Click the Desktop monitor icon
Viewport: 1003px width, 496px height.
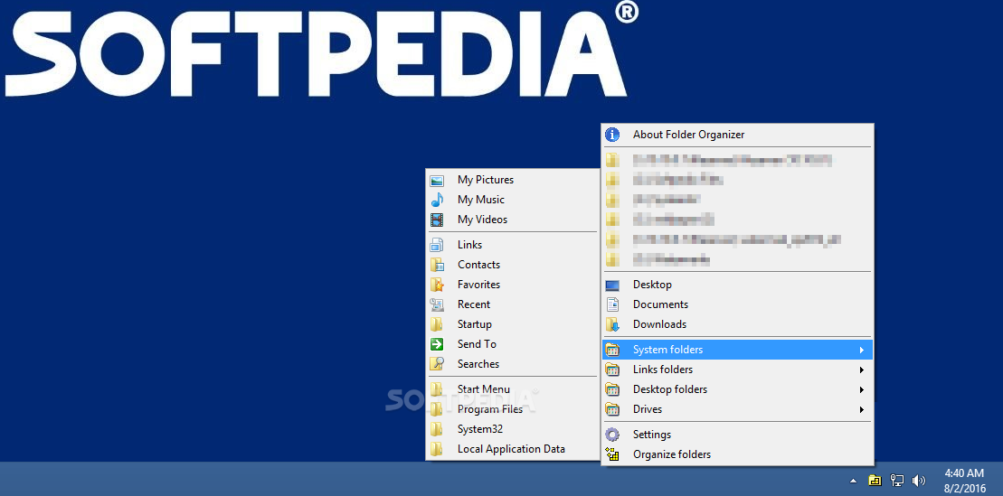(x=612, y=285)
